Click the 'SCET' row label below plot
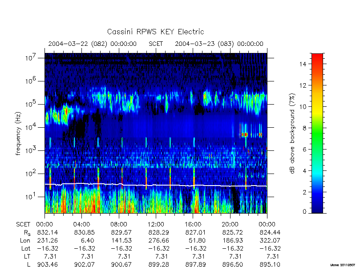The height and width of the screenshot is (267, 356). 23,225
